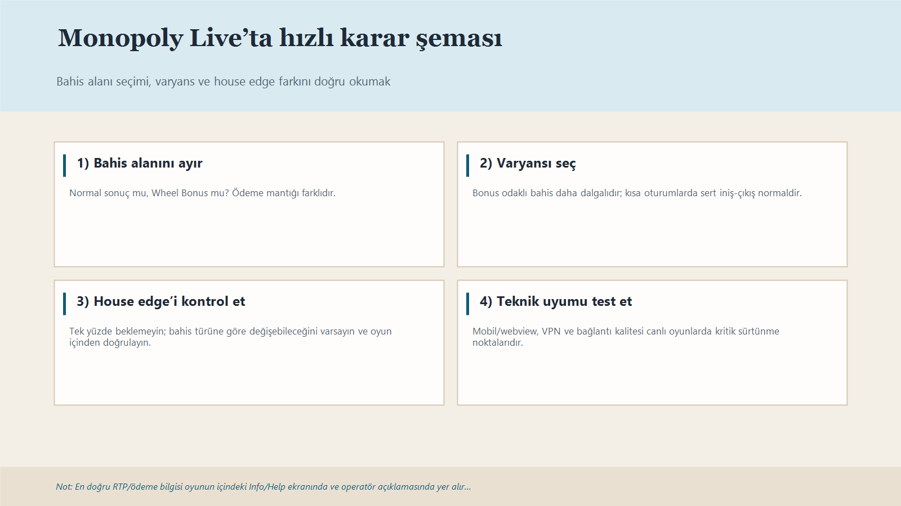Click empty area inside the 'Bahis alanını ayır' card
This screenshot has width=901, height=506.
249,236
